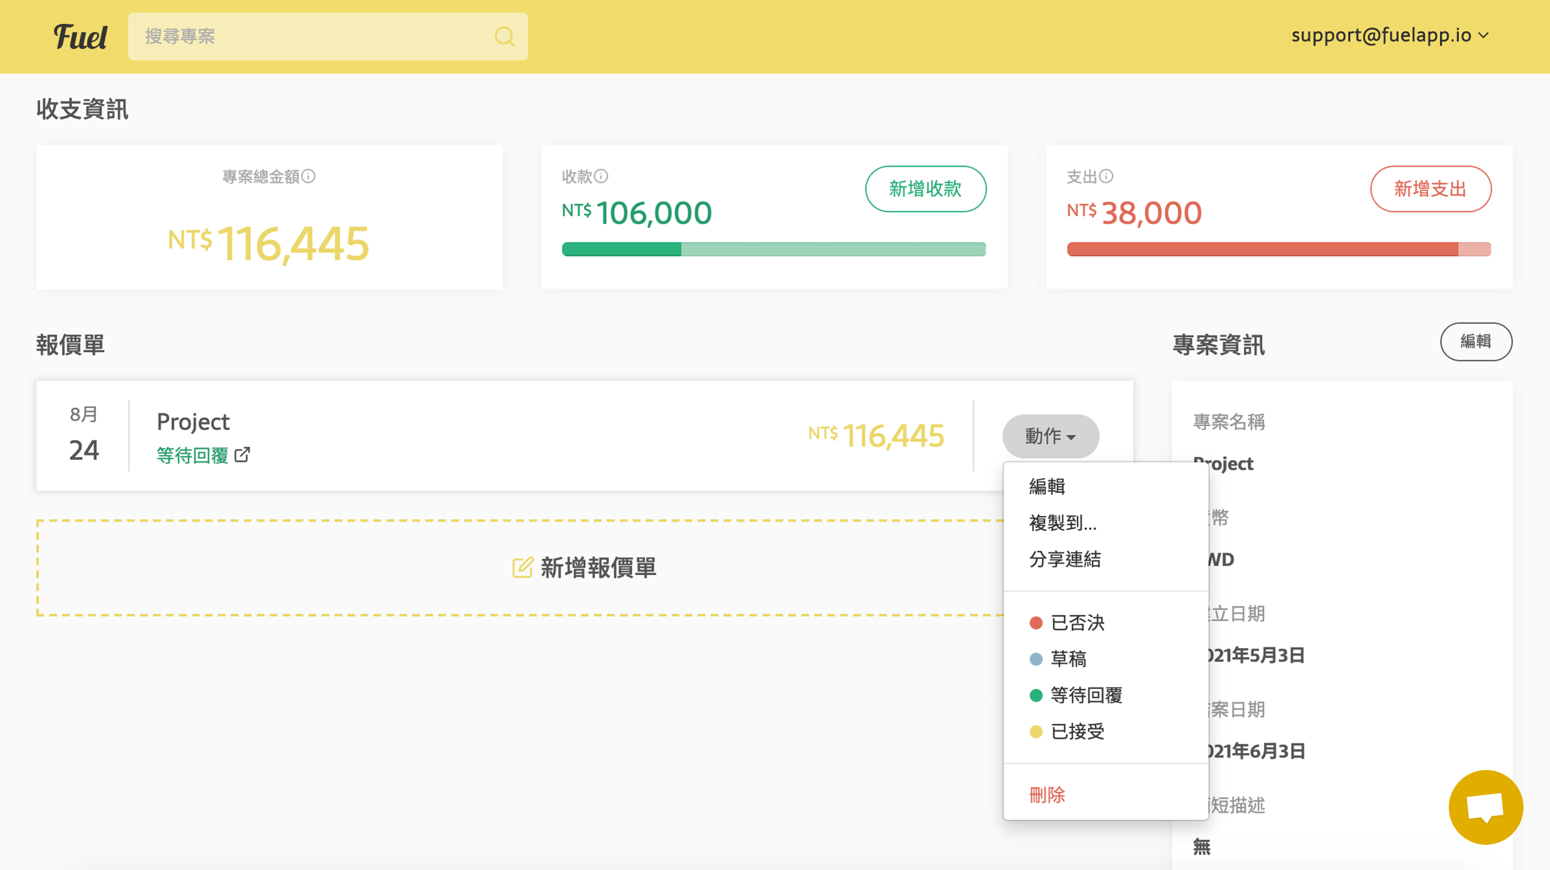Open the chat support bubble
This screenshot has height=870, width=1550.
pyautogui.click(x=1485, y=807)
